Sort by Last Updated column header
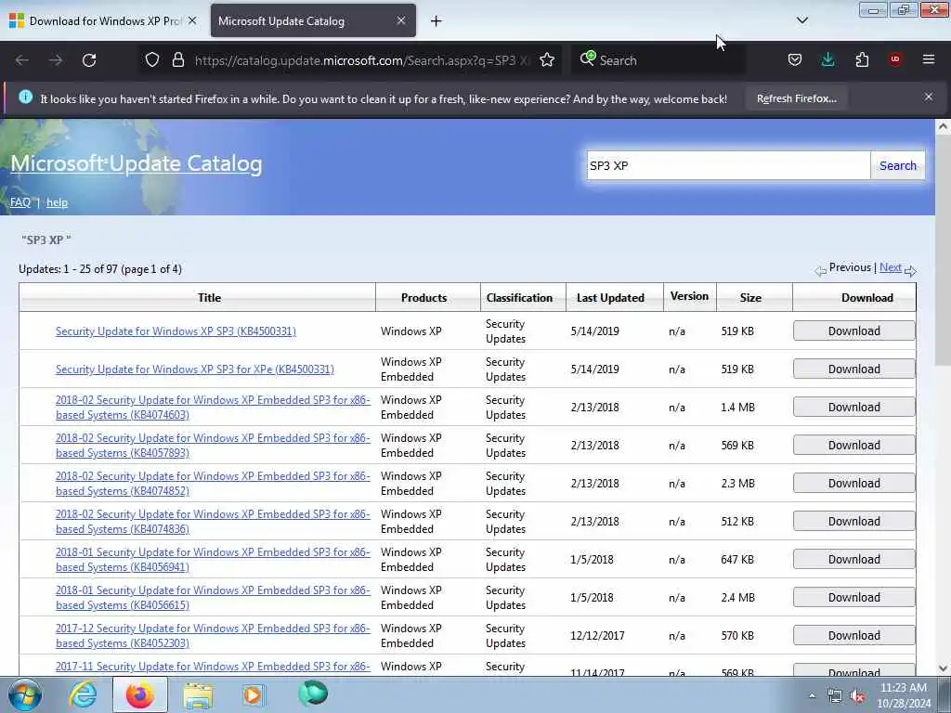The image size is (951, 713). click(x=610, y=298)
